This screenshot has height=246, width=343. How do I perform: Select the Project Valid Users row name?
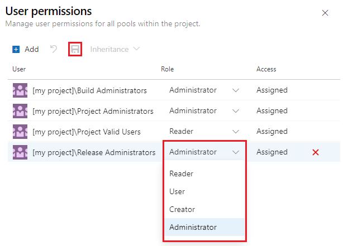pyautogui.click(x=87, y=132)
